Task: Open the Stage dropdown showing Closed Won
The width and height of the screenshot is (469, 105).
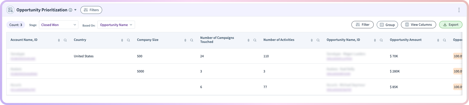Action: pyautogui.click(x=58, y=25)
